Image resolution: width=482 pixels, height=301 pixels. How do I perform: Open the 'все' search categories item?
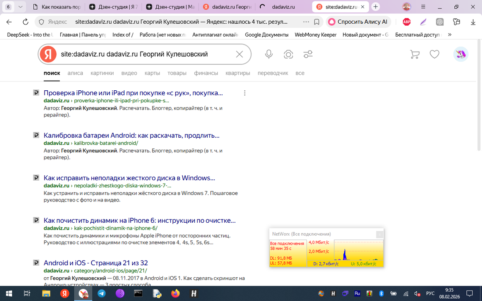click(300, 73)
